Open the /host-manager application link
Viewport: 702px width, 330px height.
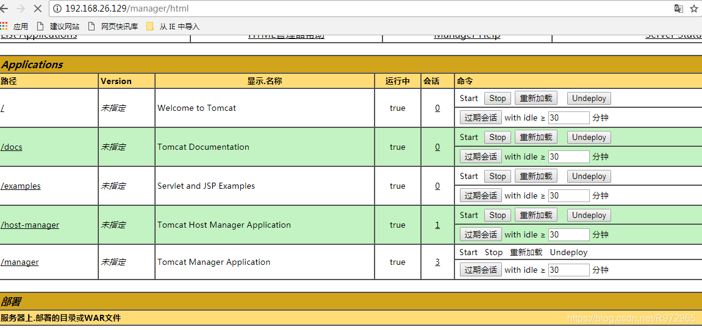[x=29, y=225]
